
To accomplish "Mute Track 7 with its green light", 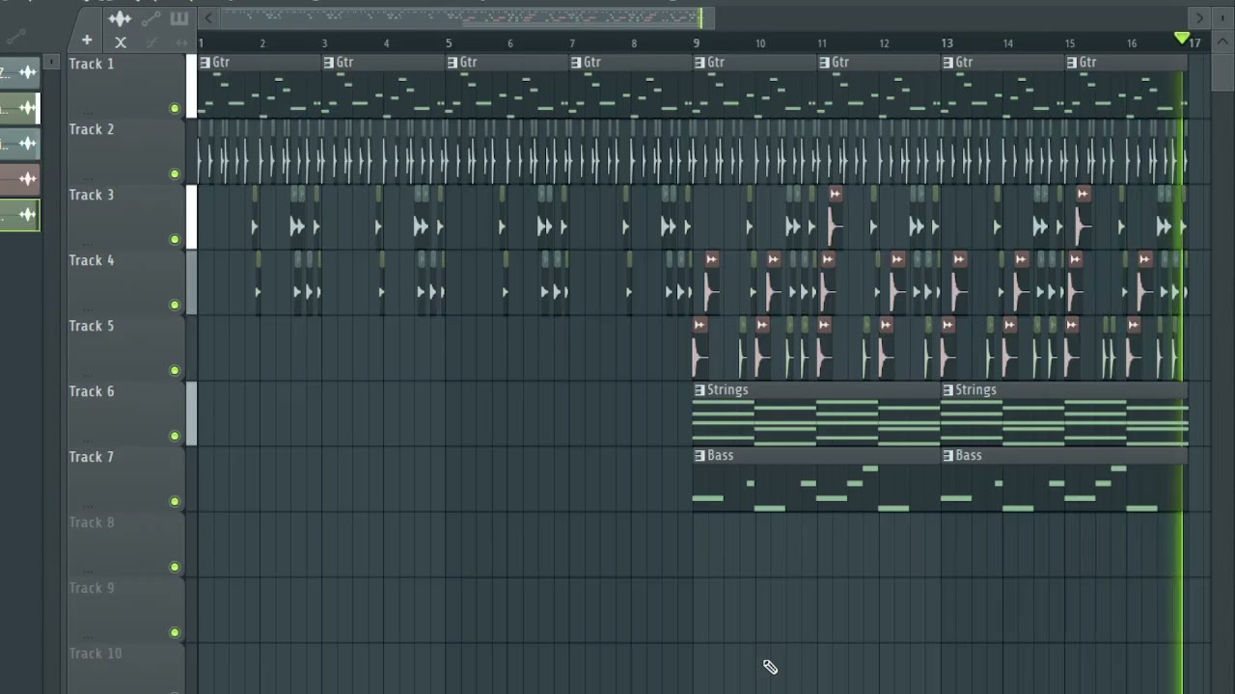I will [x=175, y=501].
